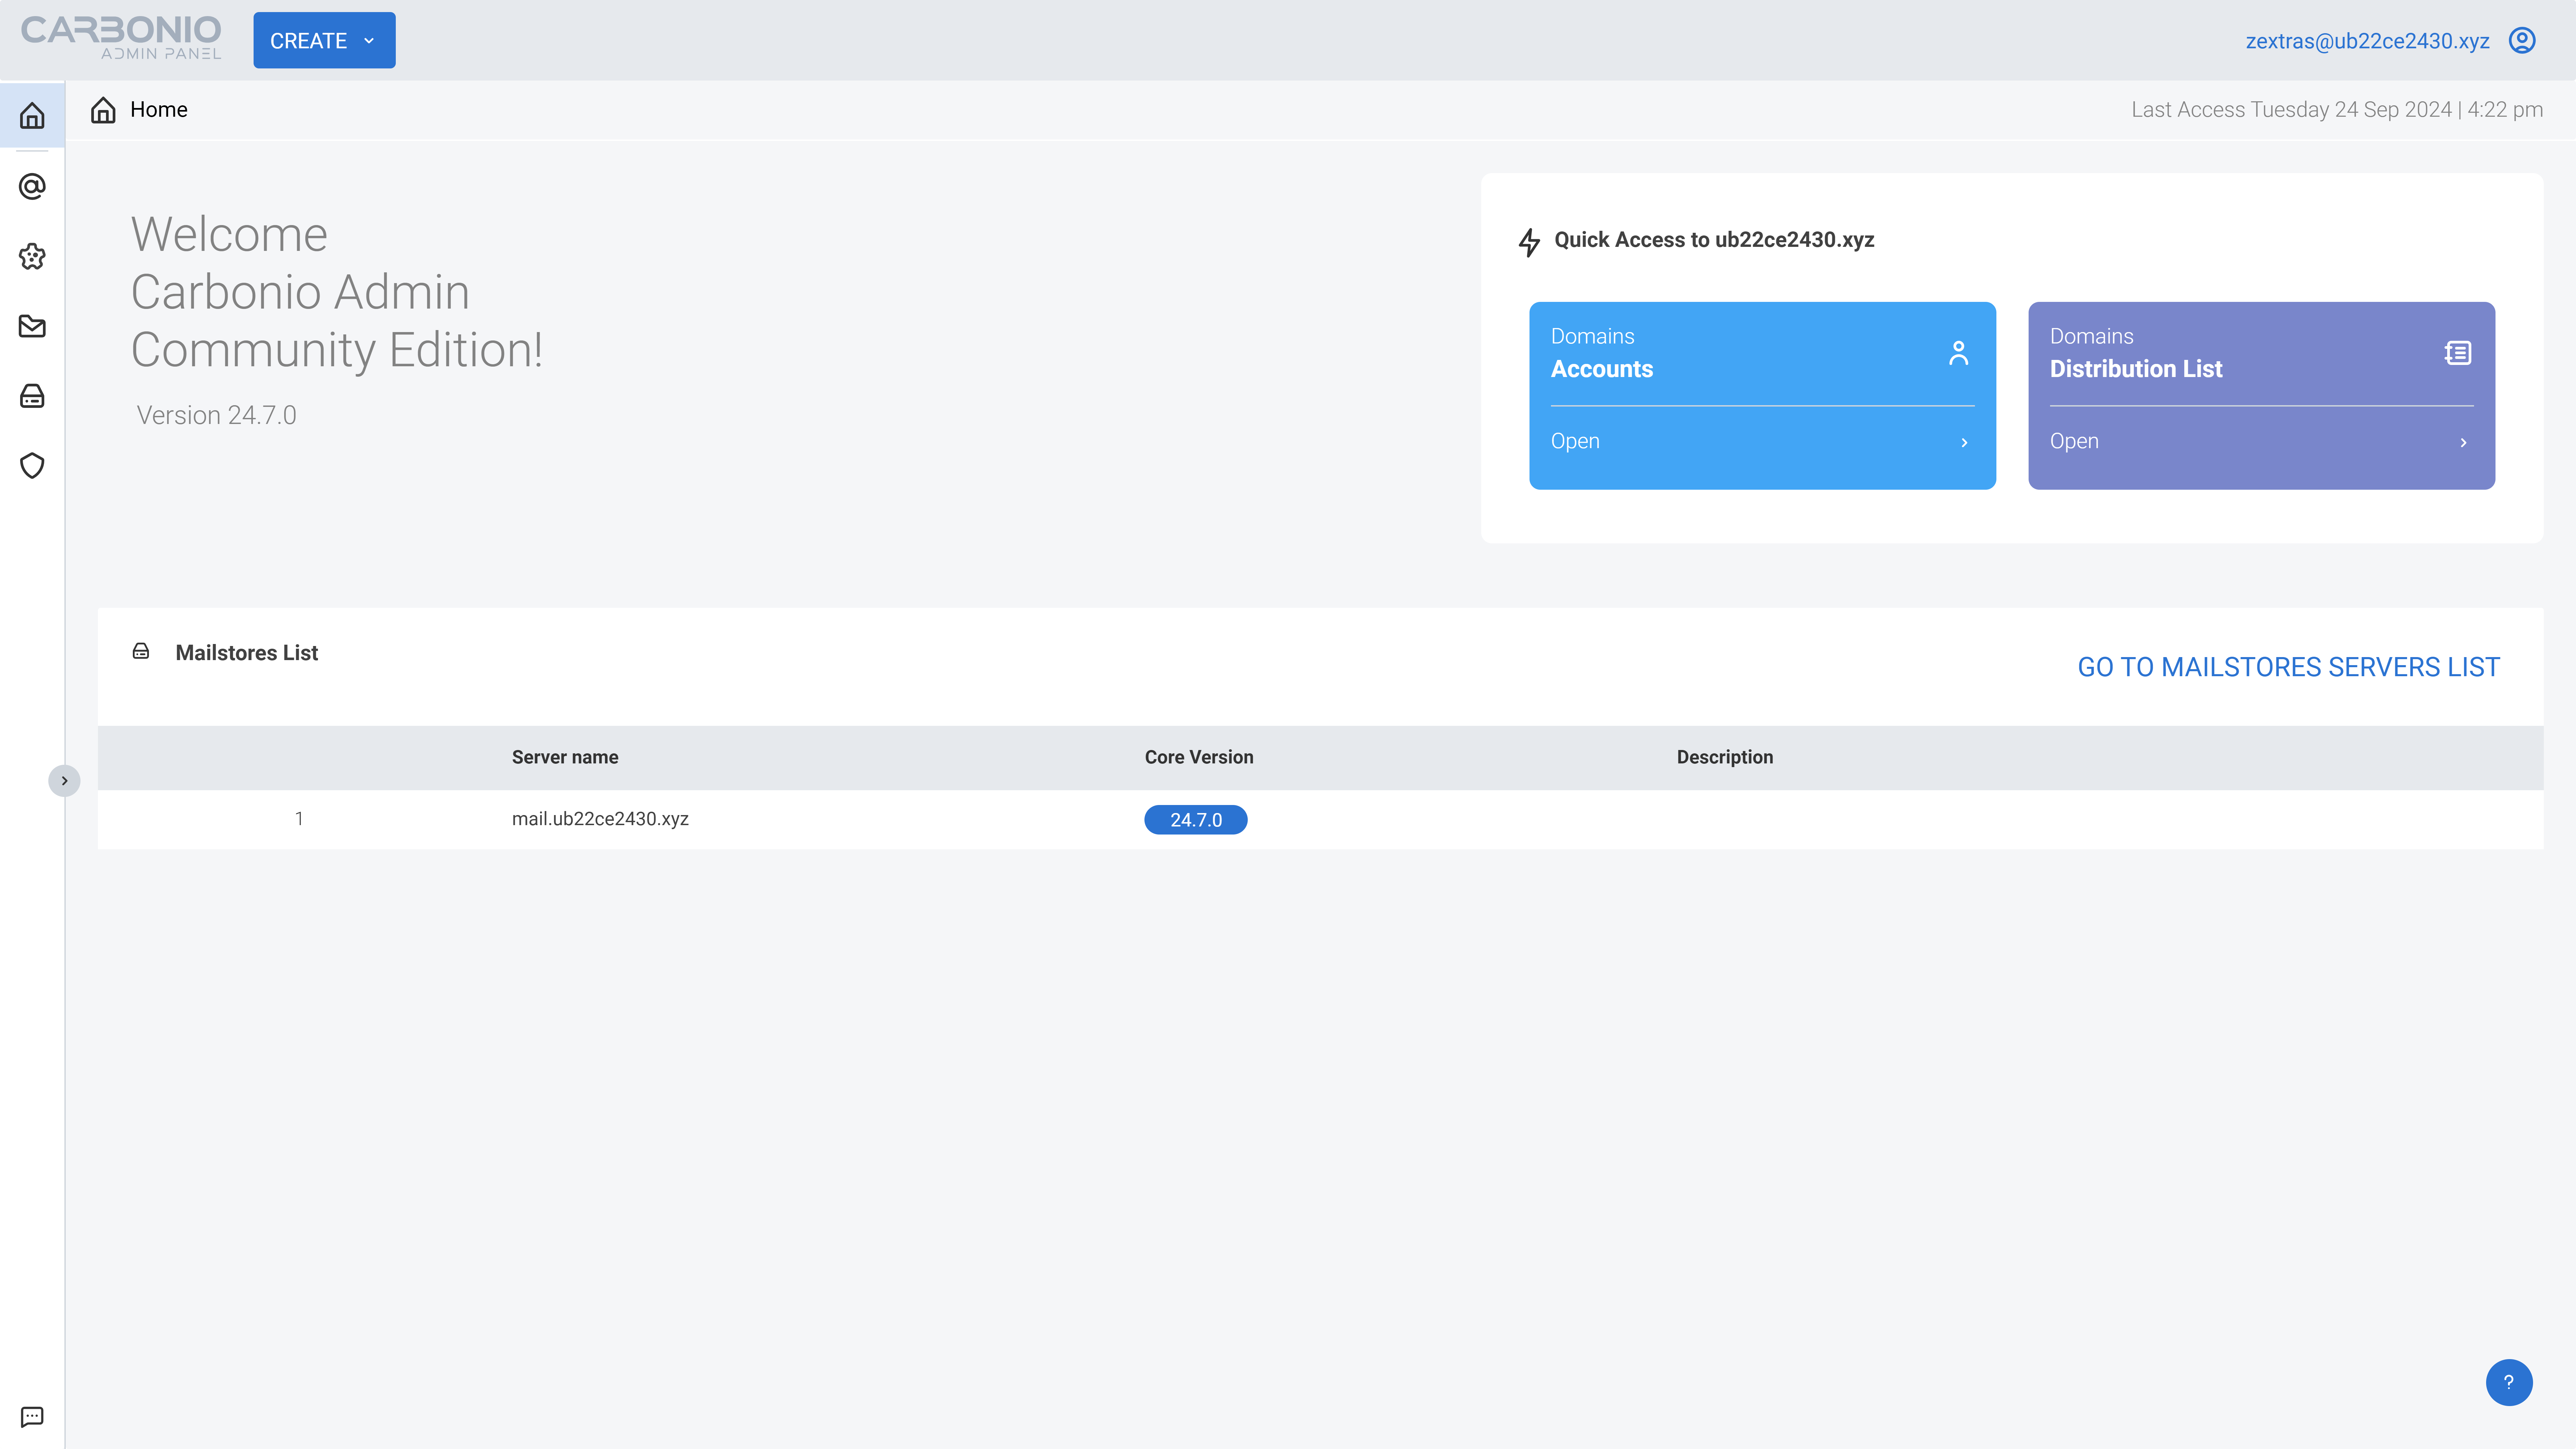Click the Home breadcrumb label
Screen dimensions: 2576x1449
pyautogui.click(x=159, y=110)
